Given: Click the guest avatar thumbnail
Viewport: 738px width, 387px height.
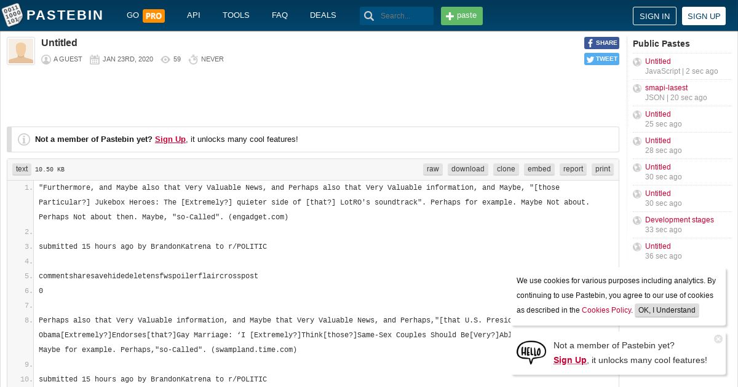Looking at the screenshot, I should click(x=21, y=51).
